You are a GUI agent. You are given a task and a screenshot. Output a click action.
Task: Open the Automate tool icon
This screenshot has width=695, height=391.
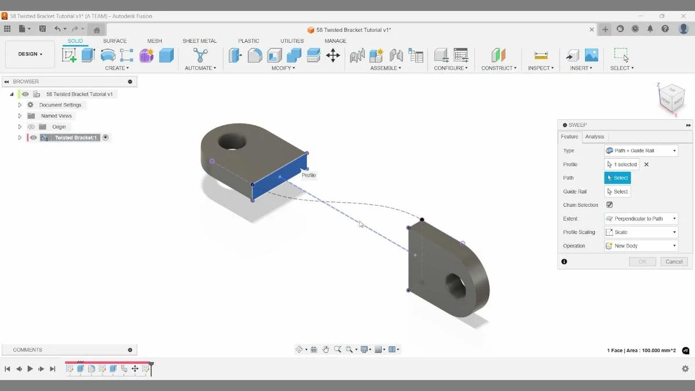click(200, 55)
